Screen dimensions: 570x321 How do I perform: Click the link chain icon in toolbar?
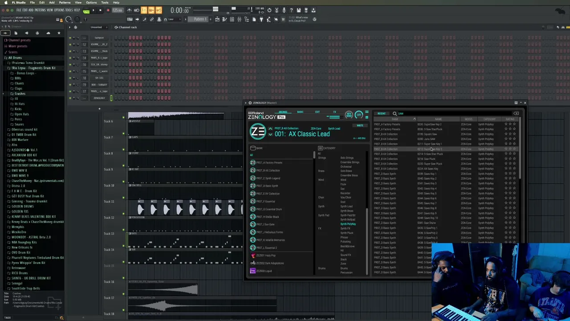tap(152, 19)
